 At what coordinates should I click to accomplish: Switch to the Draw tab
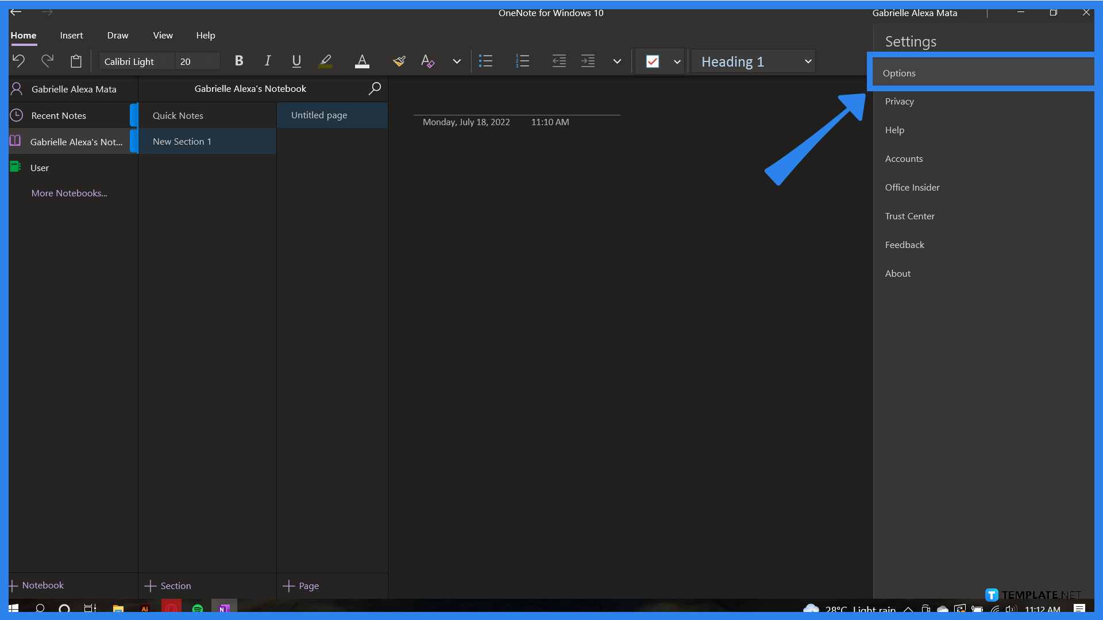[x=117, y=35]
